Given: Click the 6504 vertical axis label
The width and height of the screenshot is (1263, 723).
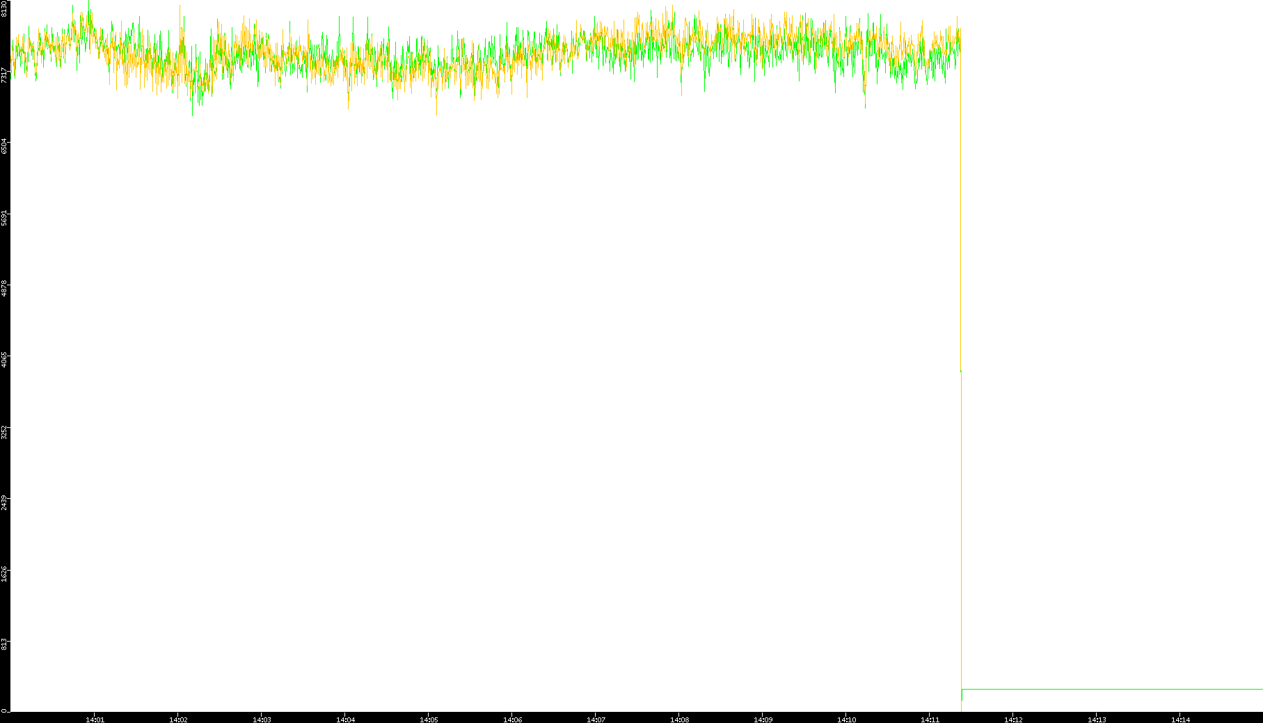Looking at the screenshot, I should (x=5, y=146).
